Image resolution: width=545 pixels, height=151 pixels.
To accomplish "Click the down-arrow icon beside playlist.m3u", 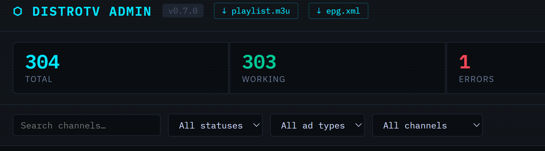I will pos(224,11).
